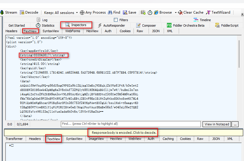Open the Browse dropdown arrow
The image size is (244, 161).
(x=176, y=13)
